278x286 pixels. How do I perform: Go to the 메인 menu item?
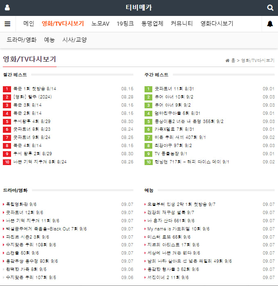pyautogui.click(x=29, y=24)
